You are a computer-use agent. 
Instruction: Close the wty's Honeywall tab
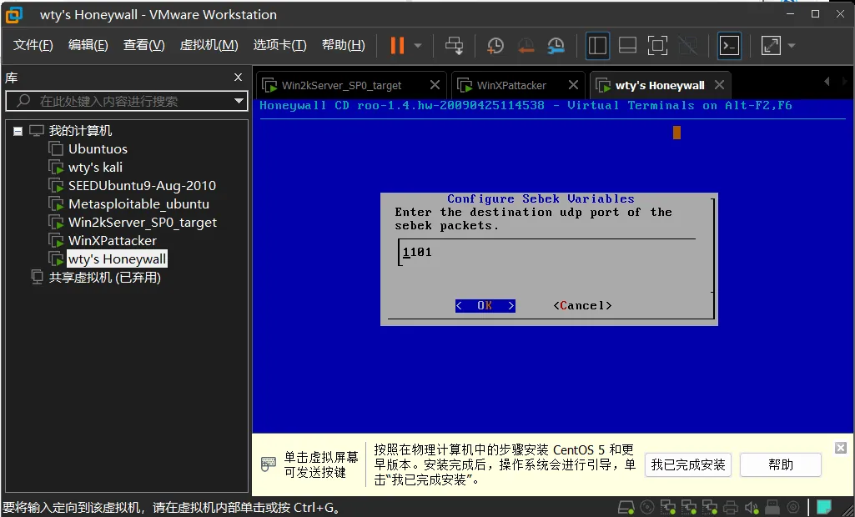tap(719, 85)
